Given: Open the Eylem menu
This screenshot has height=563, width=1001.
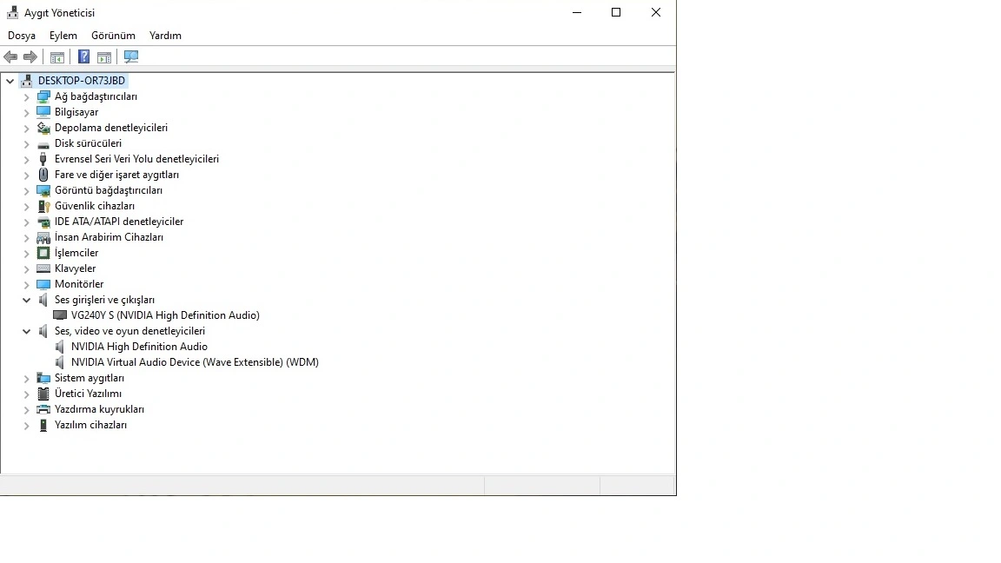Looking at the screenshot, I should pos(63,36).
